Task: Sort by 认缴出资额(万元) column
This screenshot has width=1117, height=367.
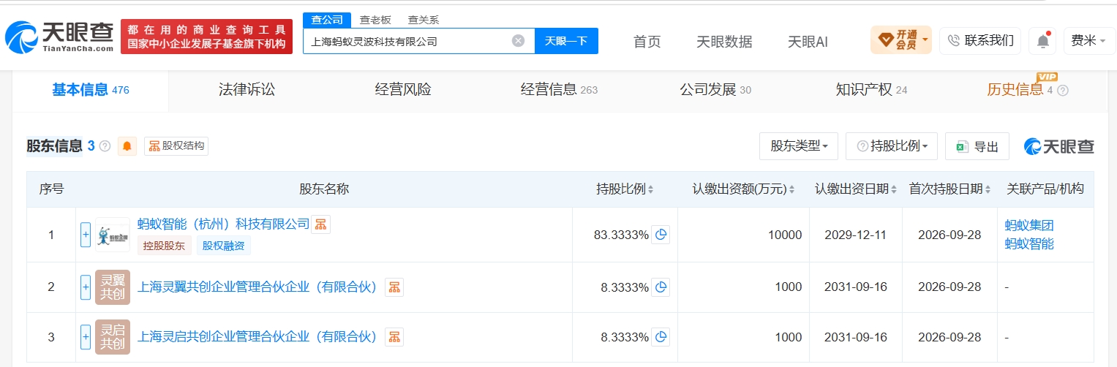Action: pyautogui.click(x=791, y=189)
